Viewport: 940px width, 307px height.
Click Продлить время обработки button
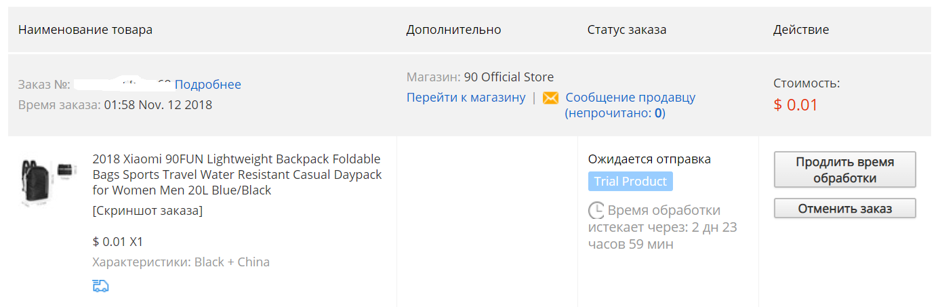(x=845, y=170)
